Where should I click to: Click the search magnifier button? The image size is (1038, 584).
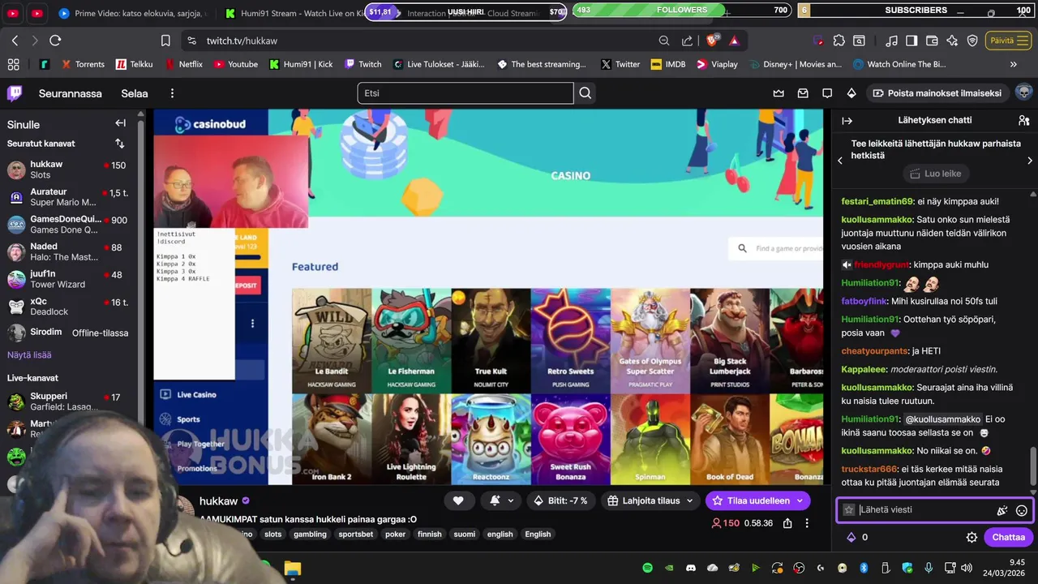click(585, 93)
